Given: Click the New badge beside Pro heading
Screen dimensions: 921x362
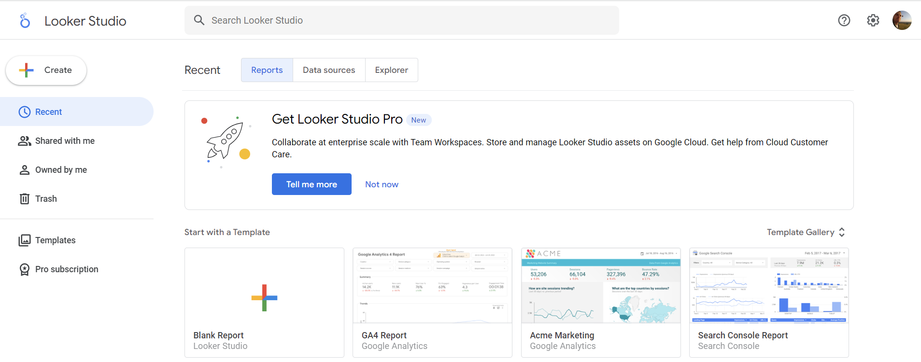Looking at the screenshot, I should (x=419, y=120).
